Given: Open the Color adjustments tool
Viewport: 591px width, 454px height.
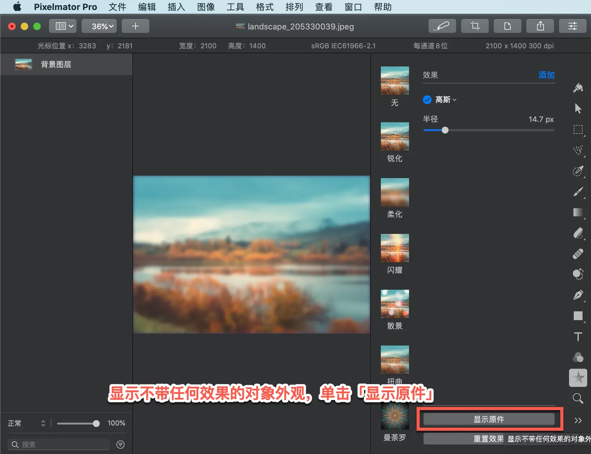Looking at the screenshot, I should (x=578, y=357).
